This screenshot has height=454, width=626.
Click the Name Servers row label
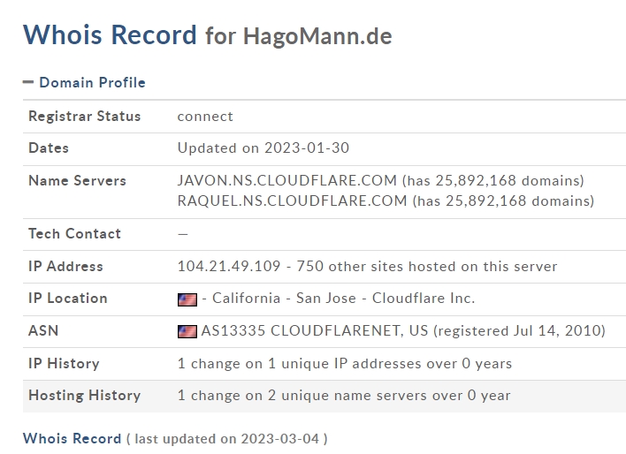(x=78, y=181)
